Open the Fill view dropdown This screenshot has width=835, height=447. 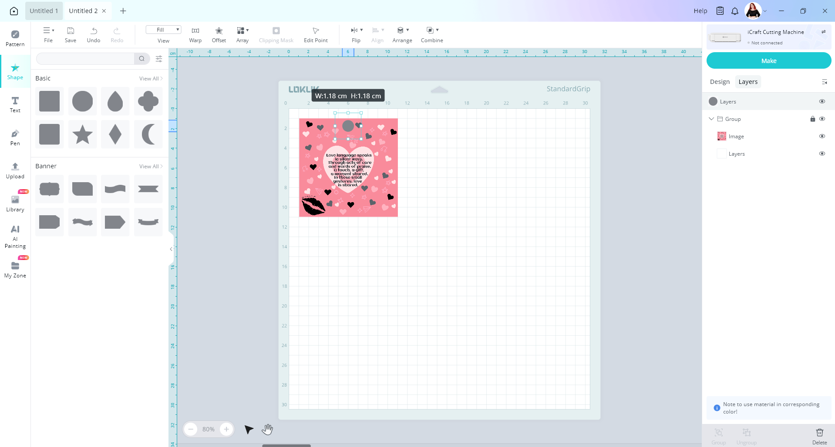click(x=163, y=30)
